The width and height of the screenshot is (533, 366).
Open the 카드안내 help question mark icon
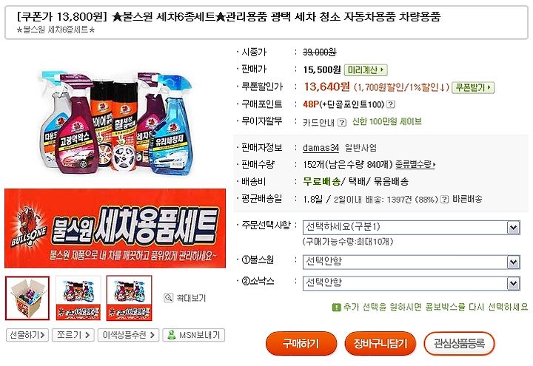(x=342, y=122)
